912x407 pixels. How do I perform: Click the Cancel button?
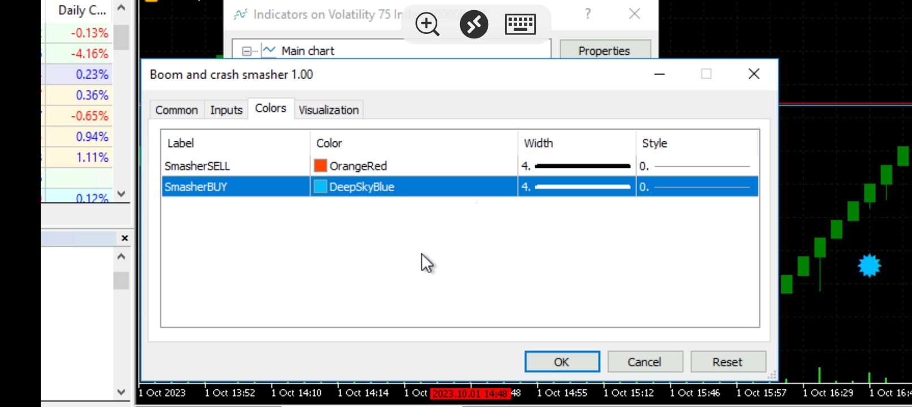[x=645, y=362]
